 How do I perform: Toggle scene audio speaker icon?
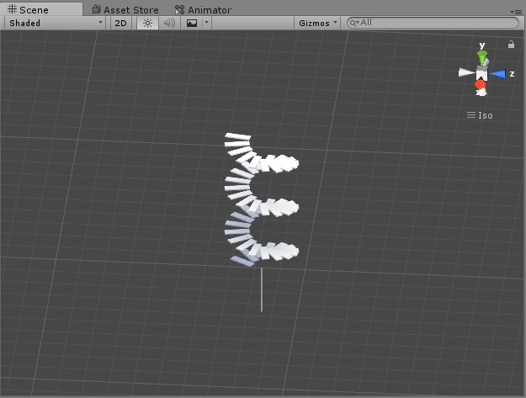(169, 23)
